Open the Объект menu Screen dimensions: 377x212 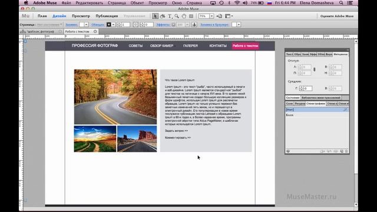click(x=137, y=3)
